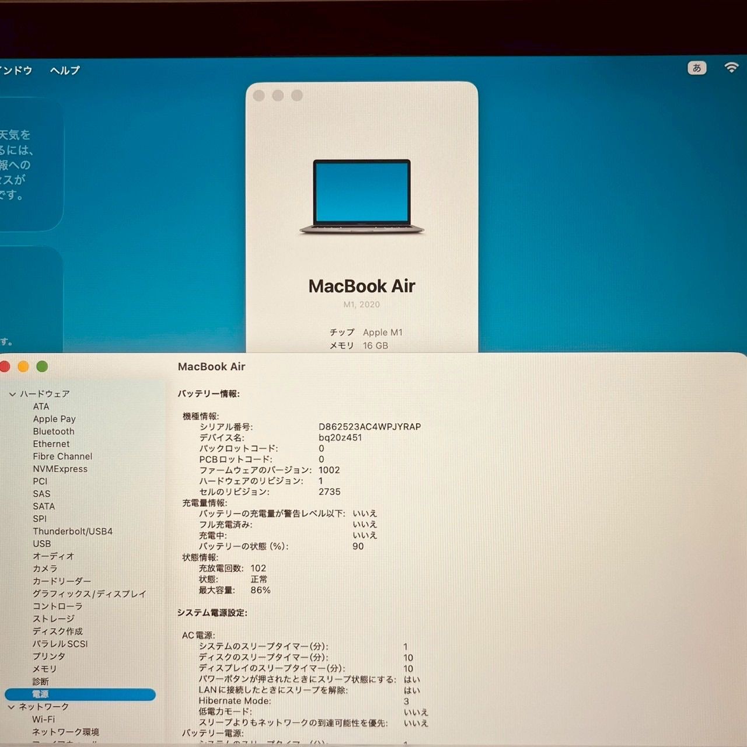Click the M1, 2020 subtitle in About window
Viewport: 747px width, 747px height.
(361, 304)
